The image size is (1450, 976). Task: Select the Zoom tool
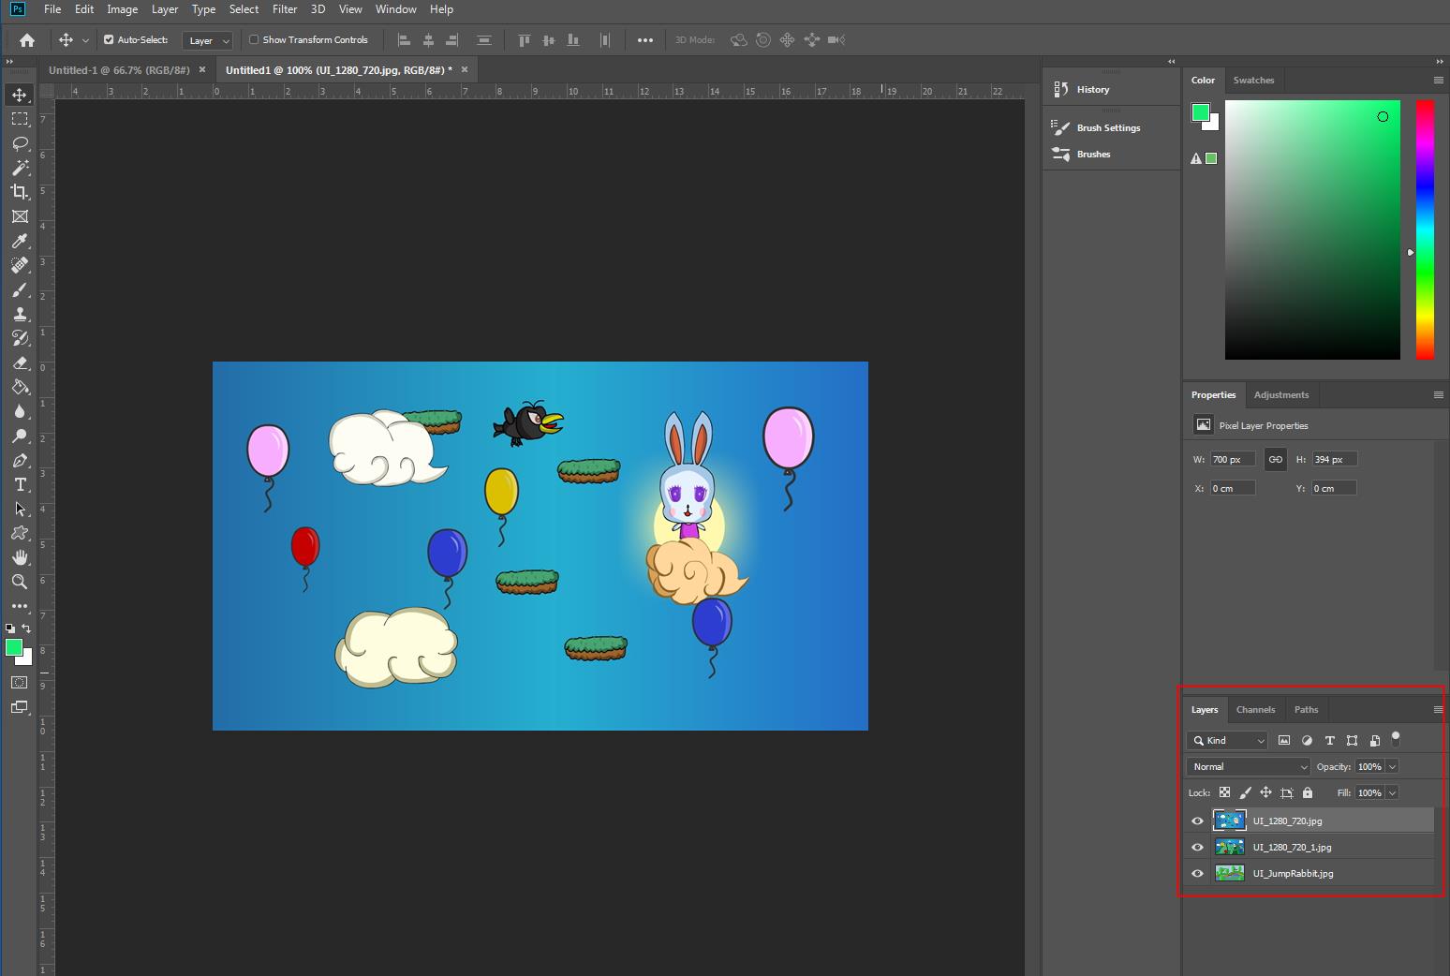coord(20,582)
